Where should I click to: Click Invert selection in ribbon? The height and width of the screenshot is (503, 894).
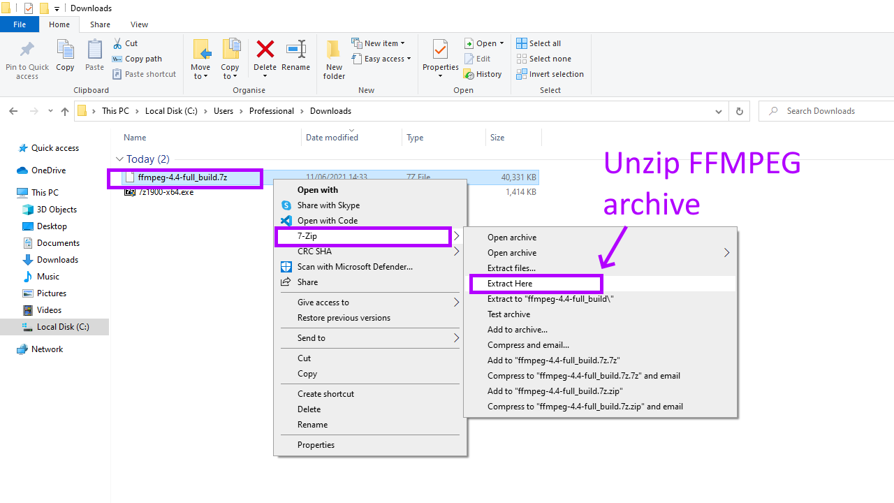550,74
